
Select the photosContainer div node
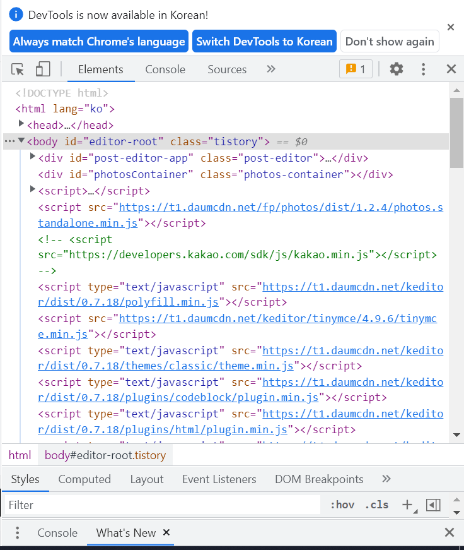coord(216,174)
